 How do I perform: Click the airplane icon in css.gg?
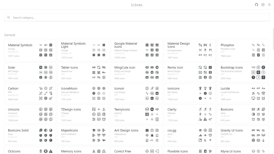pos(205,135)
